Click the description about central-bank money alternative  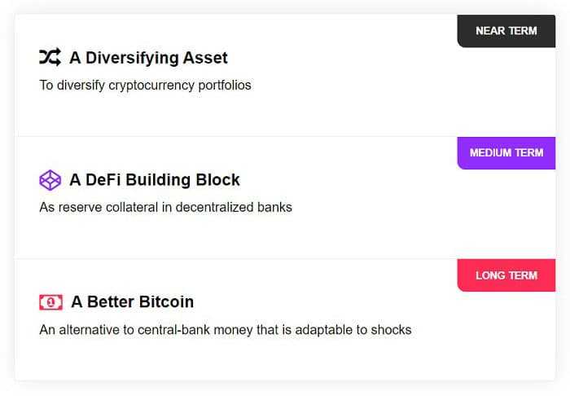point(225,330)
